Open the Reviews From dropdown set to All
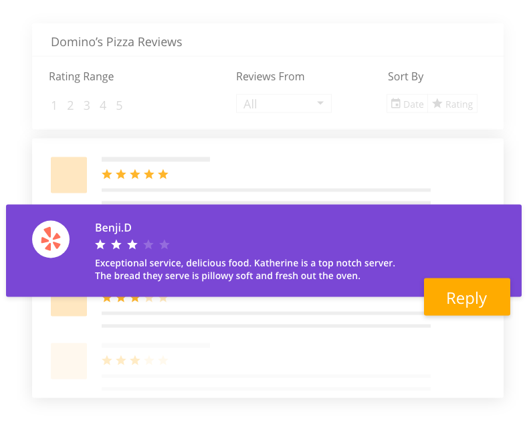This screenshot has height=425, width=529. click(284, 104)
